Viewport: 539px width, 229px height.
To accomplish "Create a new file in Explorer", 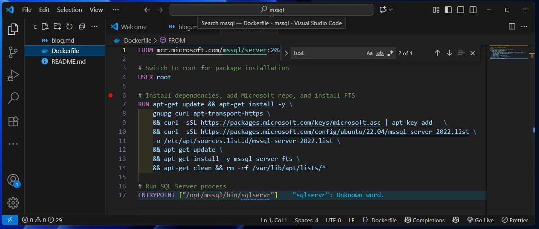I will click(x=45, y=27).
